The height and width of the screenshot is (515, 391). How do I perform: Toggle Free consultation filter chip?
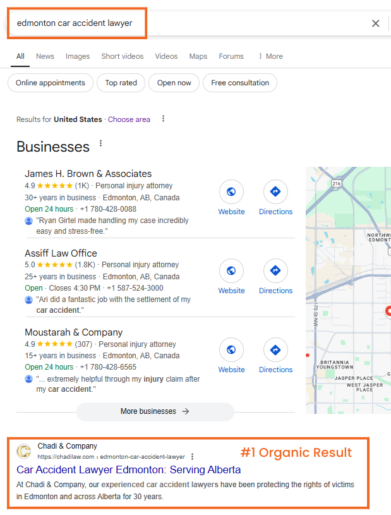(x=240, y=83)
